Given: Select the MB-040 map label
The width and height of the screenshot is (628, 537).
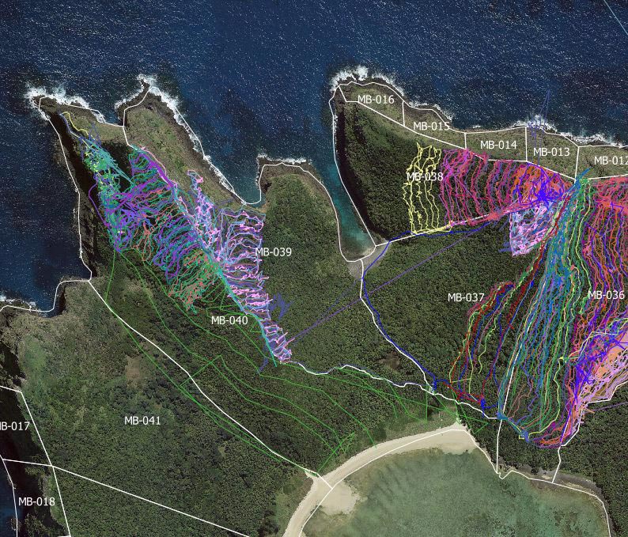Looking at the screenshot, I should pyautogui.click(x=229, y=320).
